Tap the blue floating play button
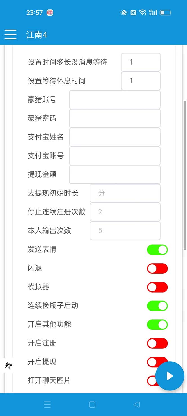The width and height of the screenshot is (187, 416). click(x=170, y=376)
